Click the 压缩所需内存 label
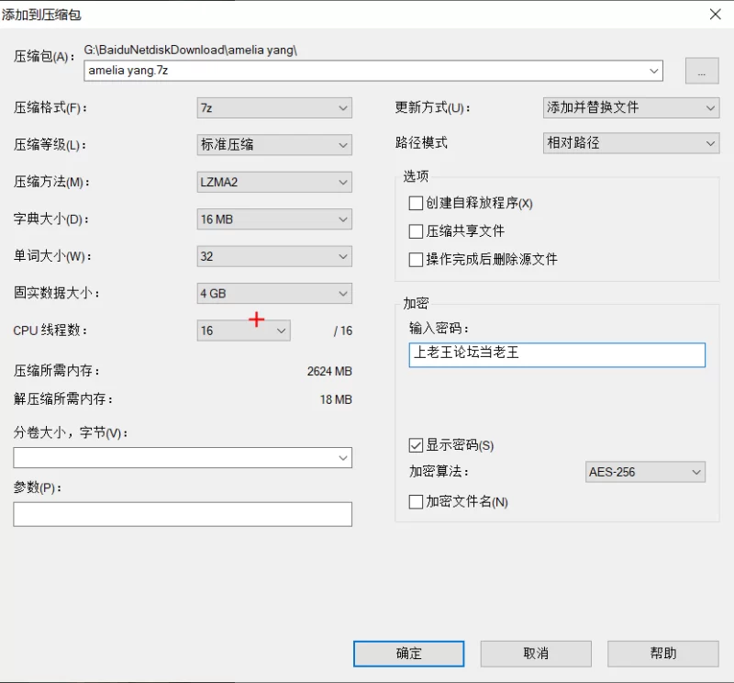The width and height of the screenshot is (734, 683). [x=56, y=371]
